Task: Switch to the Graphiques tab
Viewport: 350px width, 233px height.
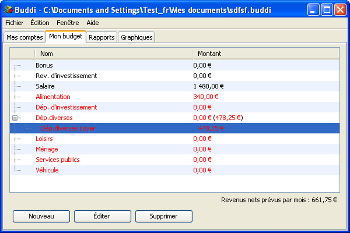Action: (137, 37)
